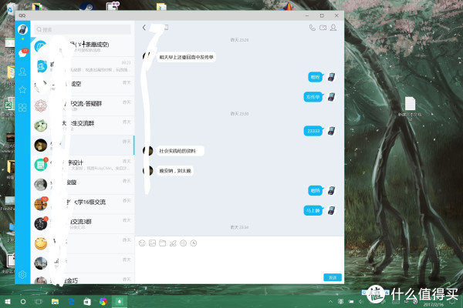Screen dimensions: 463x308
Task: Click the screenshot scissors icon in the chat toolbar
Action: pyautogui.click(x=173, y=243)
